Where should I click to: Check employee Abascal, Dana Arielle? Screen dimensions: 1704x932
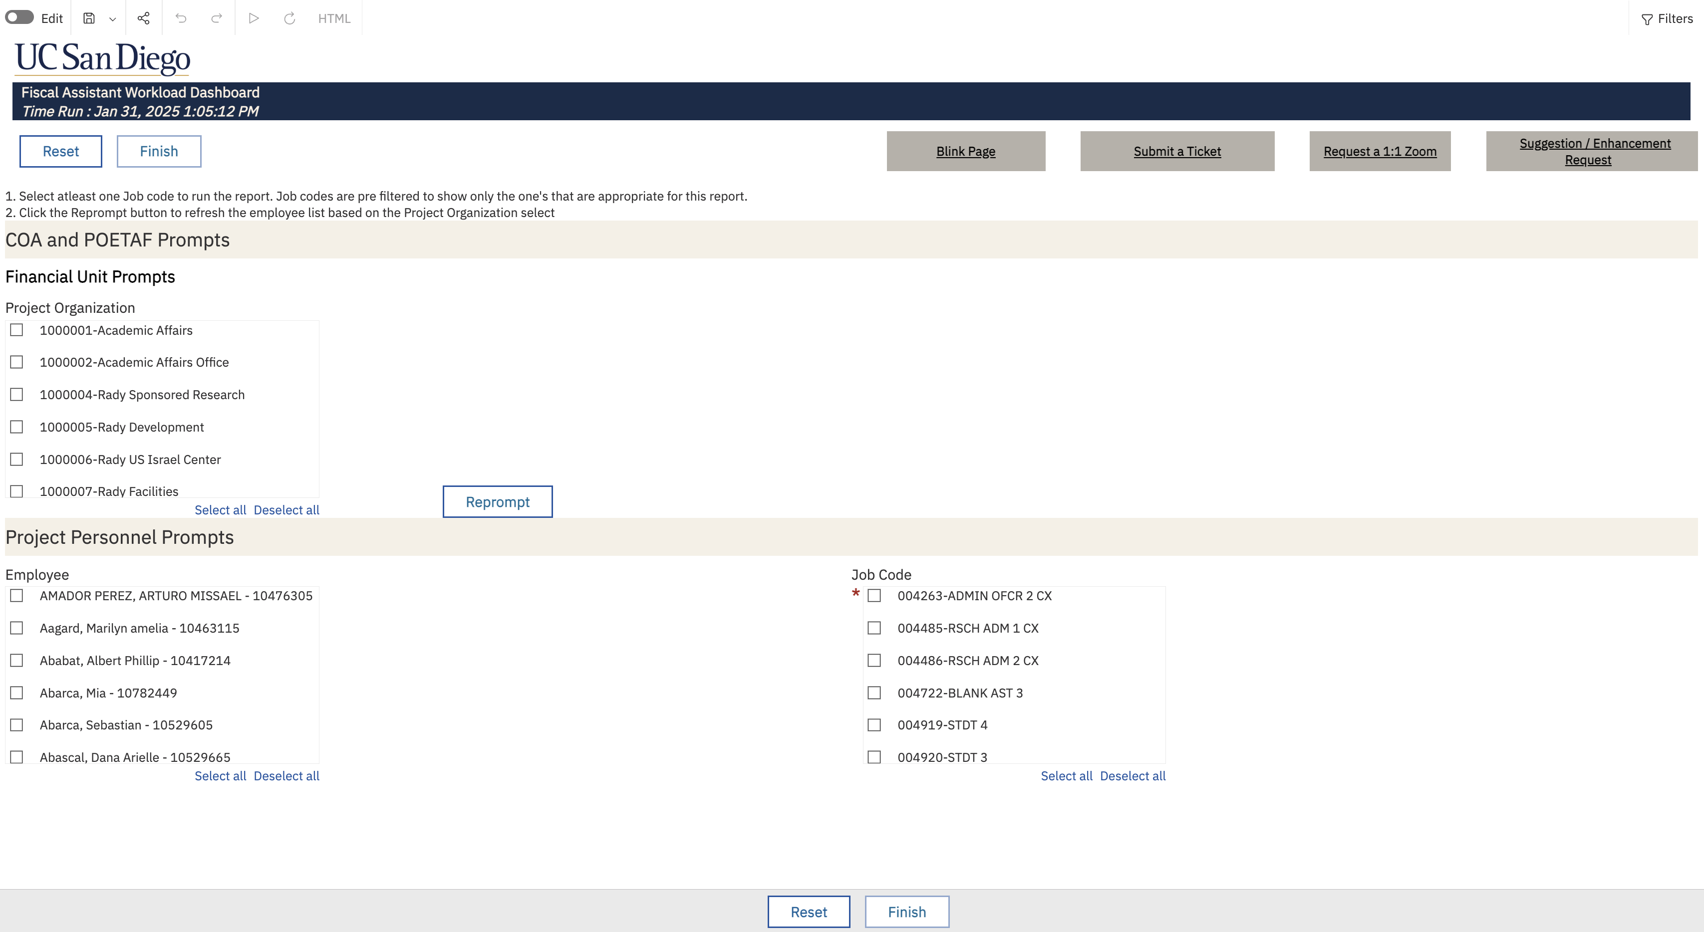16,757
